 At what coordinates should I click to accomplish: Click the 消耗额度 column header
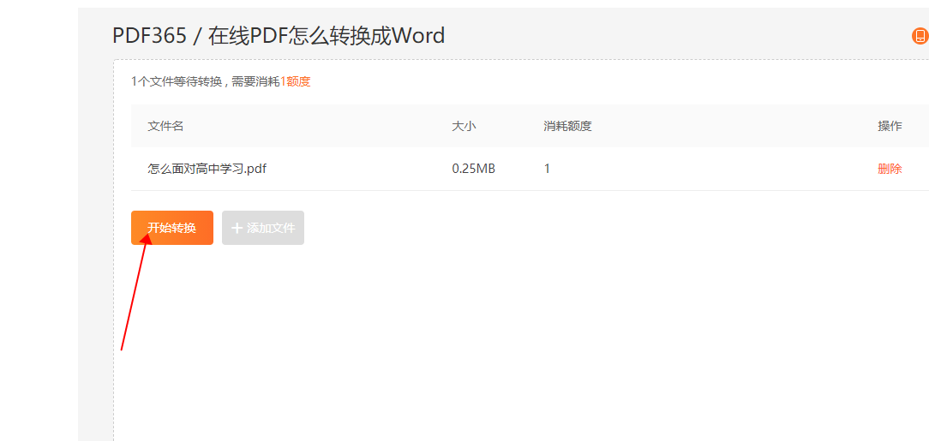pos(567,126)
